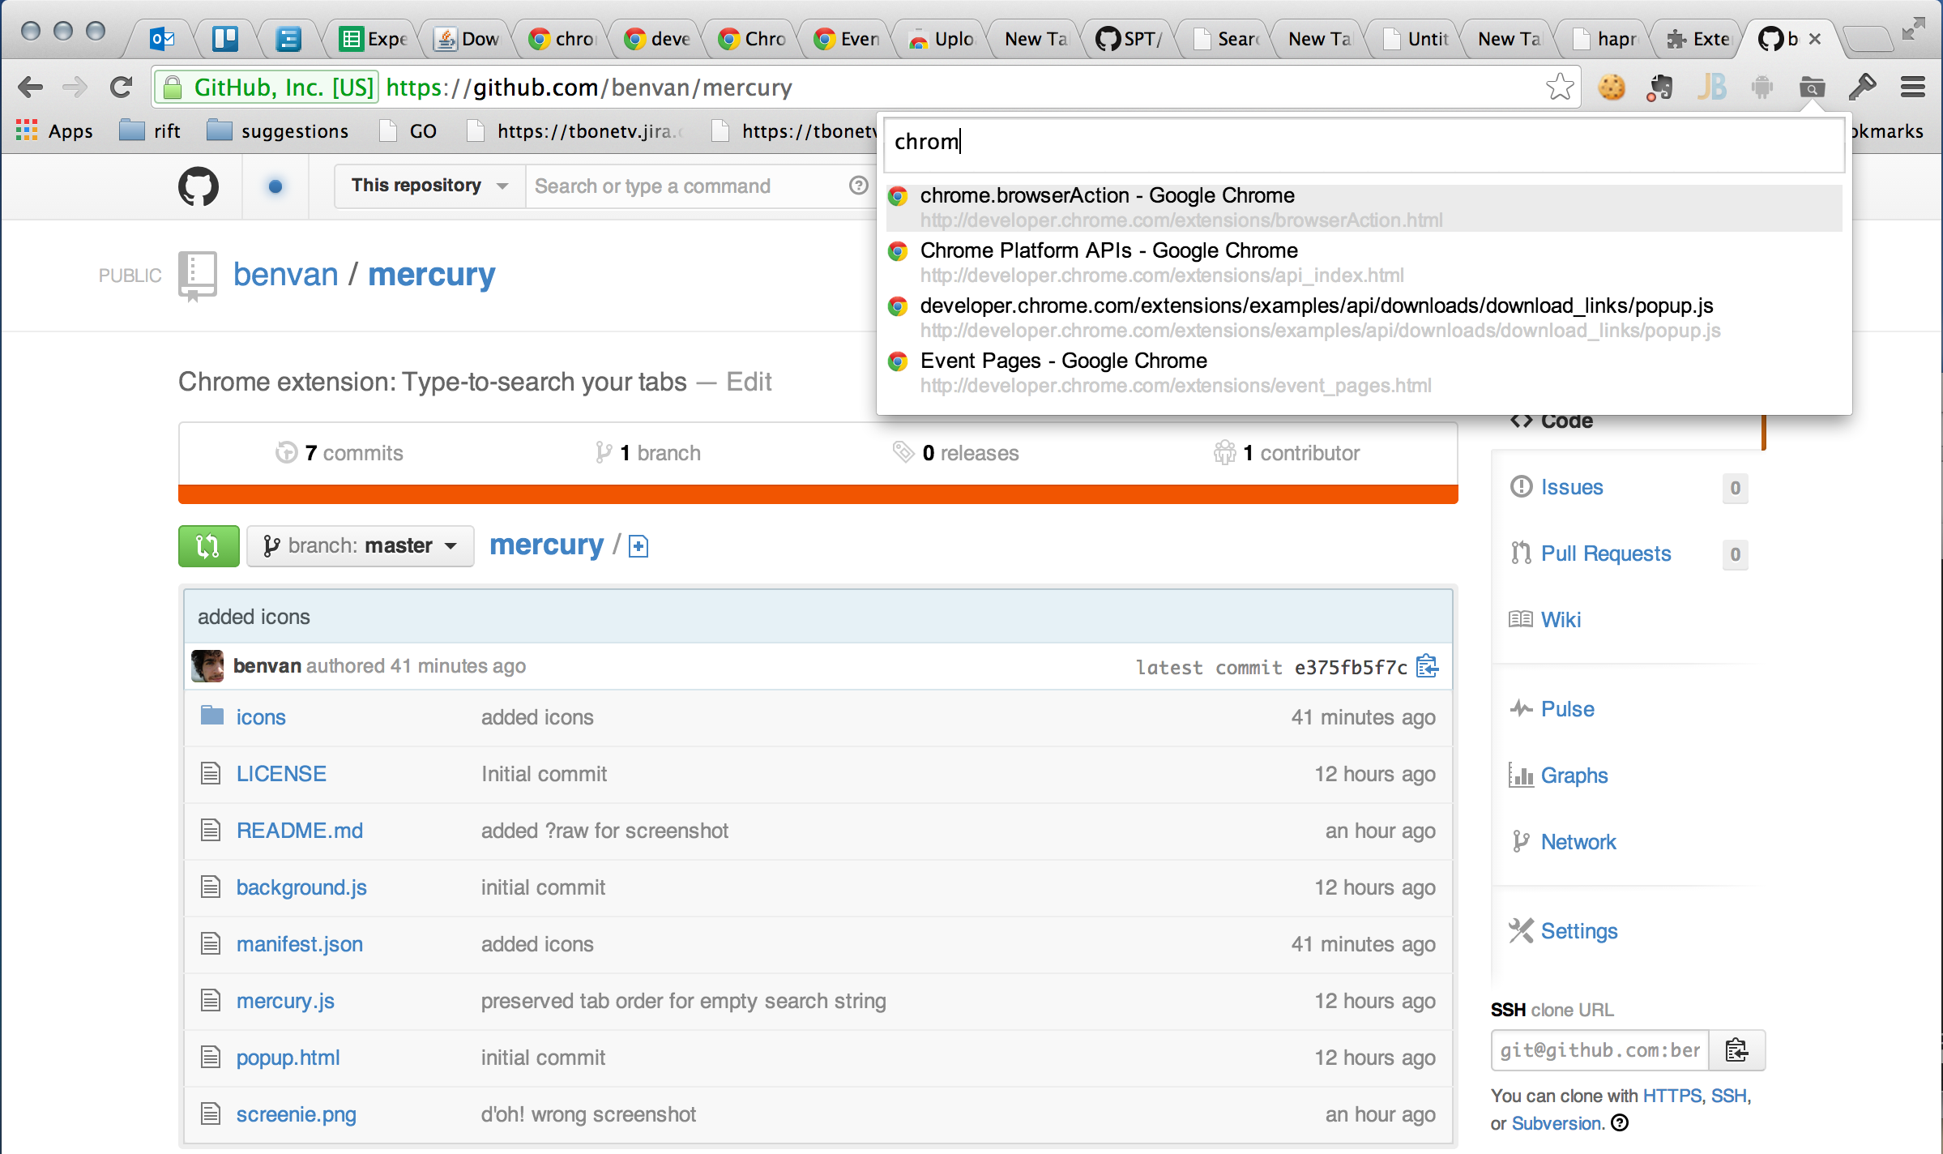The image size is (1943, 1154).
Task: Close the active GitHub tab
Action: [x=1815, y=39]
